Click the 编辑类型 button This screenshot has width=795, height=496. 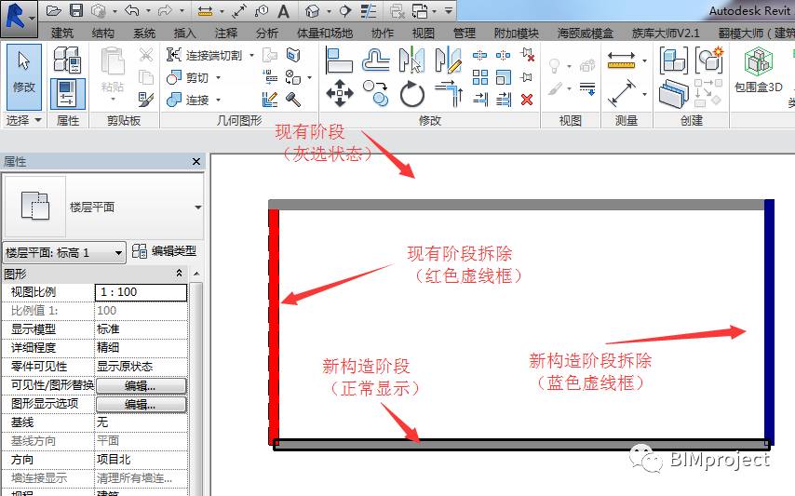164,250
